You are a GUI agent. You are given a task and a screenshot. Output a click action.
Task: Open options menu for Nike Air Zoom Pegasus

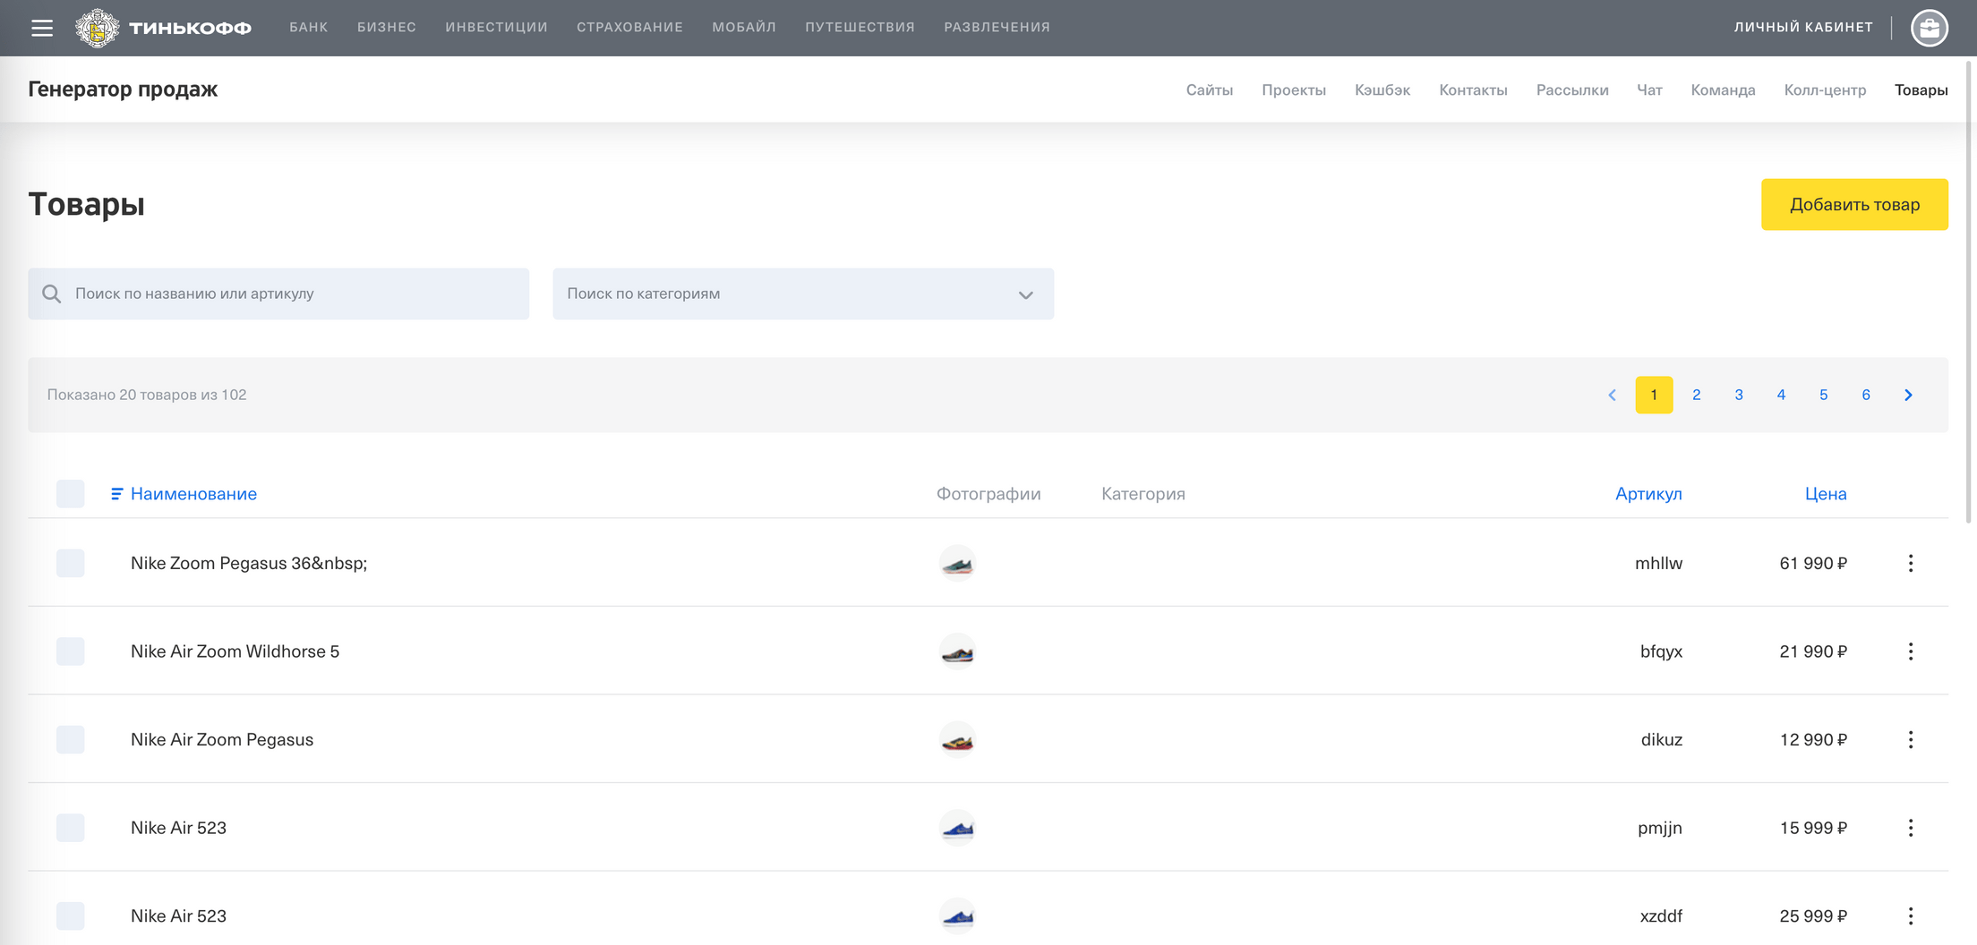pos(1911,739)
